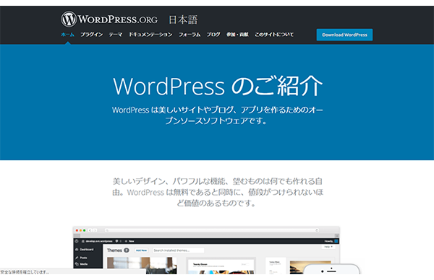Click the Download WordPress button
Viewport: 434px width, 280px height.
(344, 35)
